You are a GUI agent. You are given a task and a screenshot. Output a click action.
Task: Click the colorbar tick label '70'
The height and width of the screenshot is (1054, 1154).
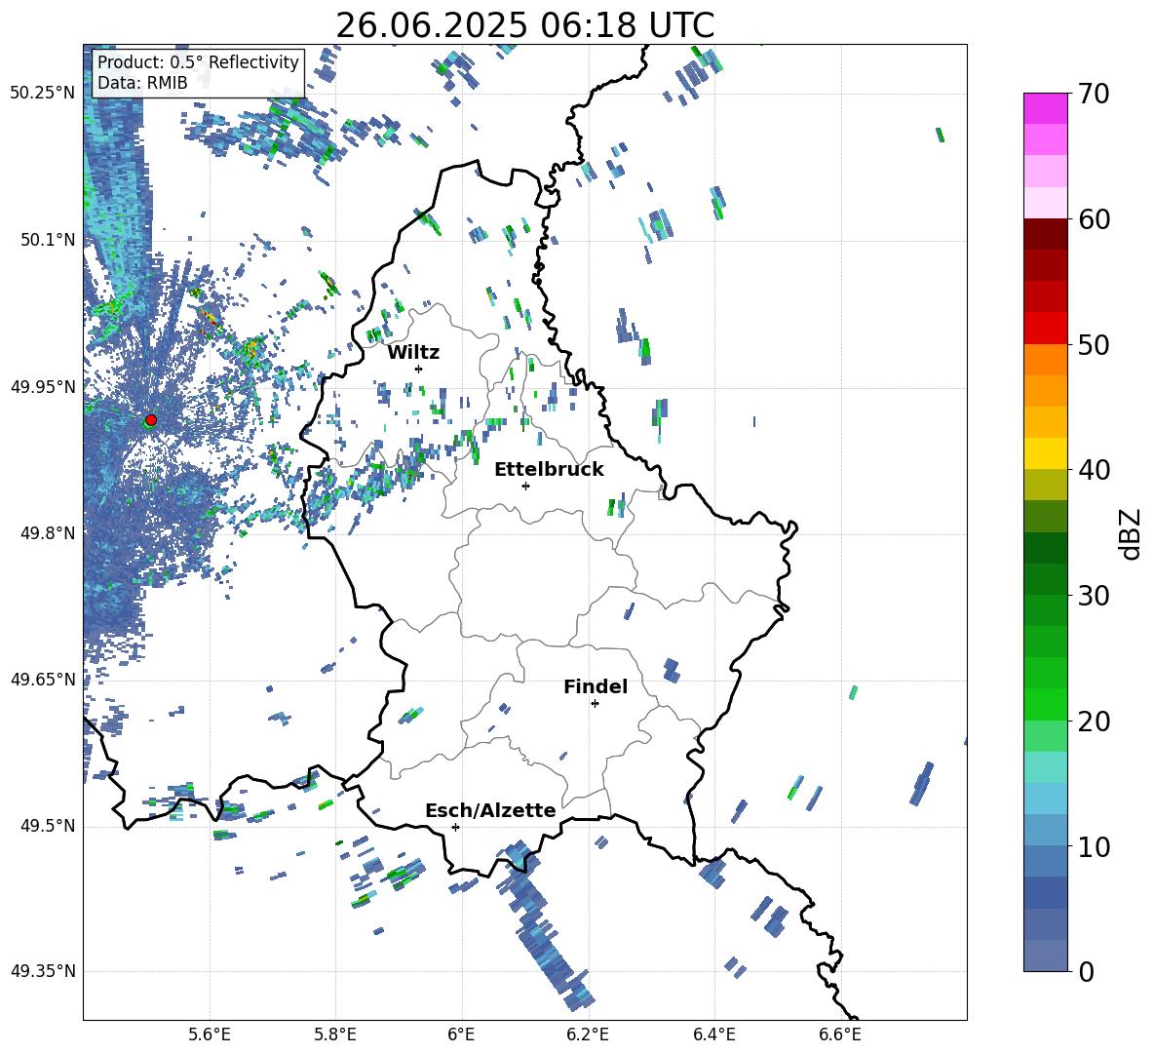[1094, 95]
